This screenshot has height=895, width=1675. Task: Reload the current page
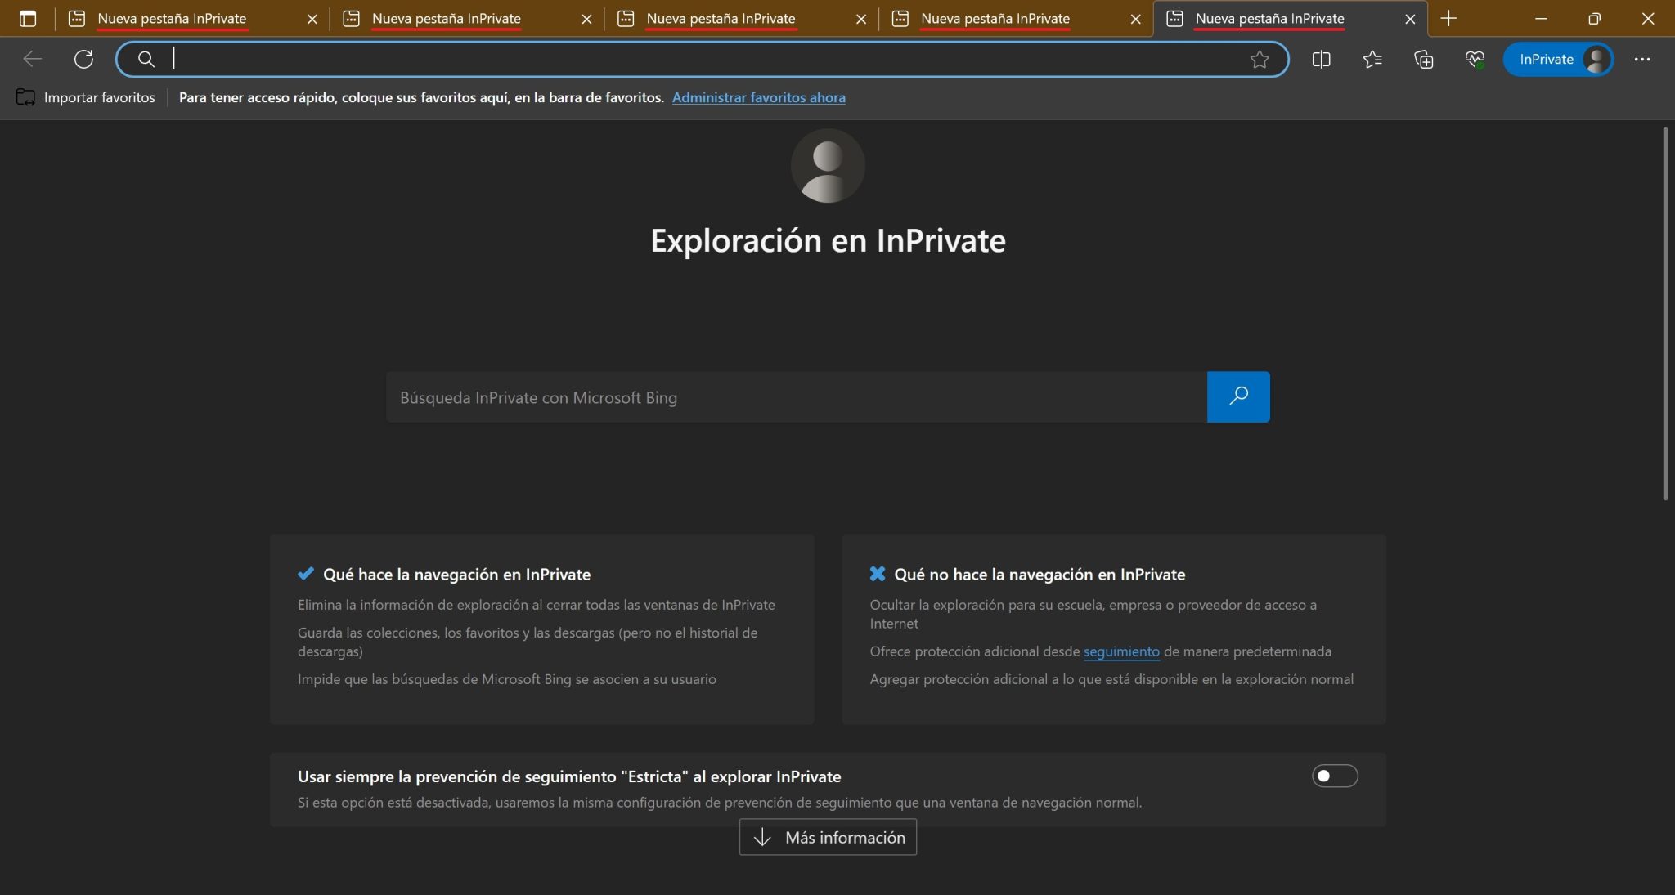point(83,58)
